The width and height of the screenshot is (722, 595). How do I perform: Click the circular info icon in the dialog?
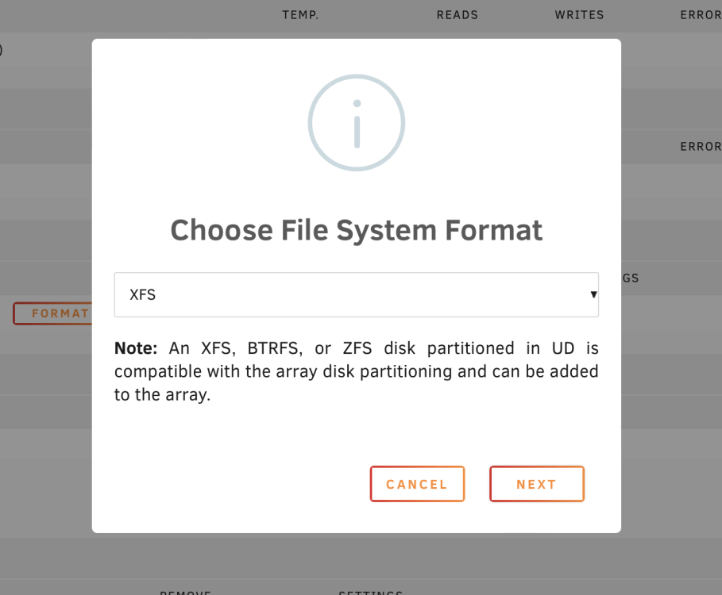point(357,123)
